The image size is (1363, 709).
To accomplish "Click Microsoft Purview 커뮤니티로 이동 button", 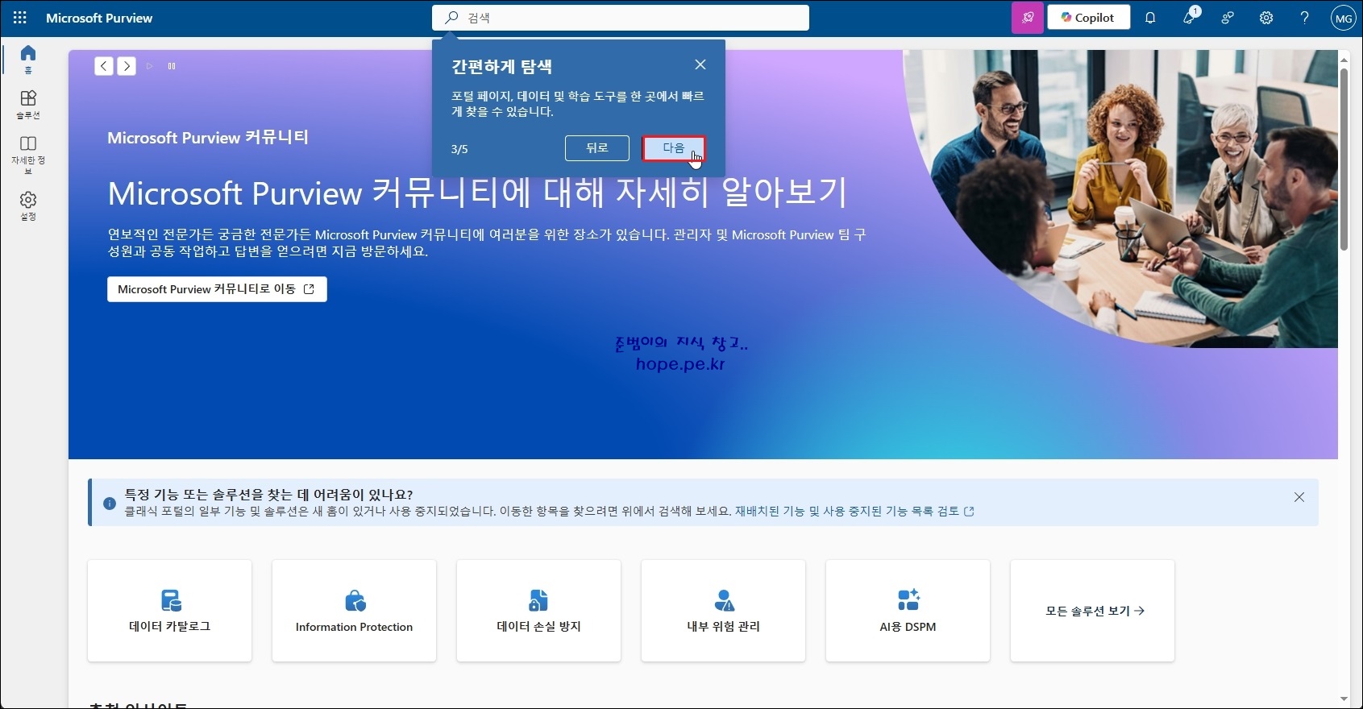I will 217,289.
